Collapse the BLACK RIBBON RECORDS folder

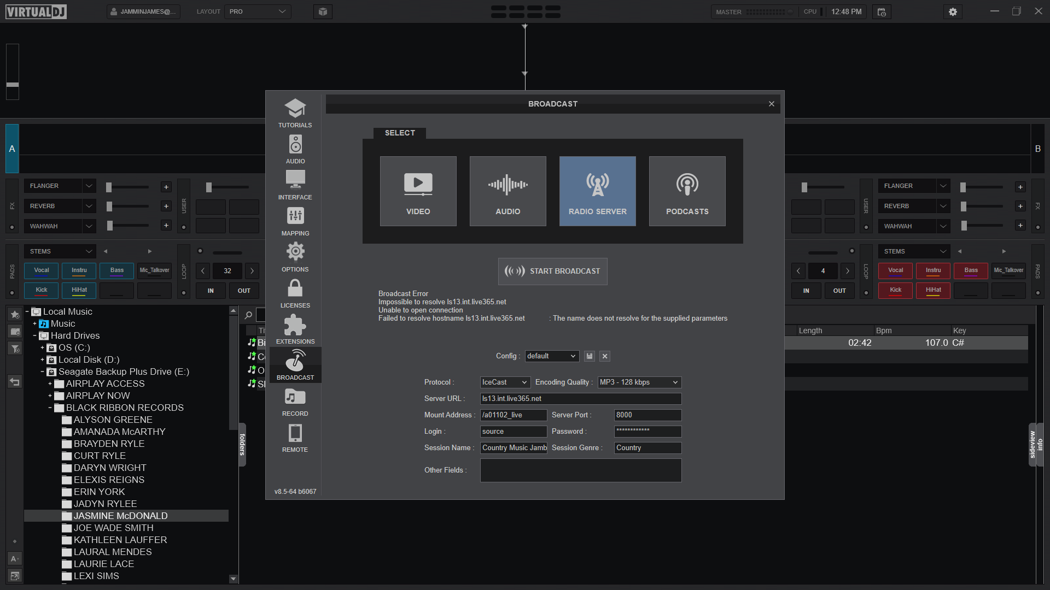tap(50, 408)
